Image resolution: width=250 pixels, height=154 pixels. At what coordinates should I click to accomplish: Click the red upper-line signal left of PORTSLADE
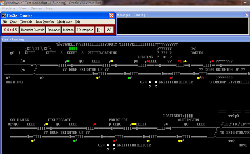click(x=95, y=124)
